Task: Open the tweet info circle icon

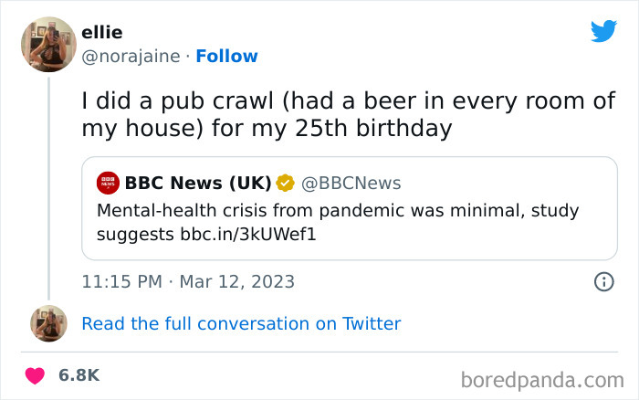Action: (603, 282)
